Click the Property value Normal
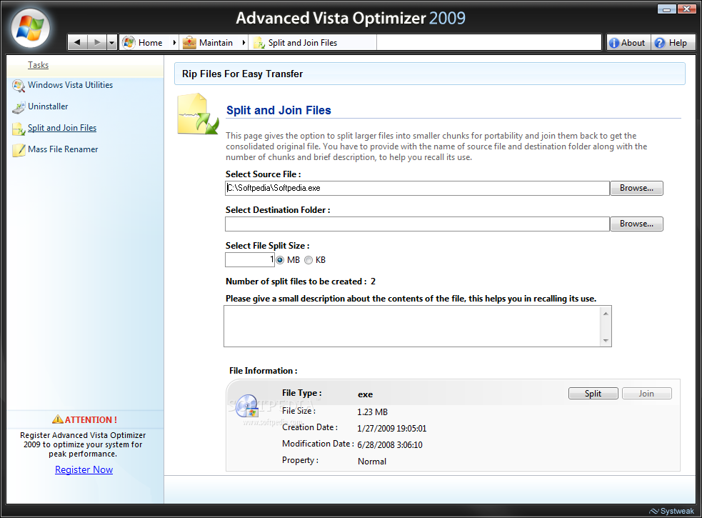The image size is (702, 518). click(372, 462)
